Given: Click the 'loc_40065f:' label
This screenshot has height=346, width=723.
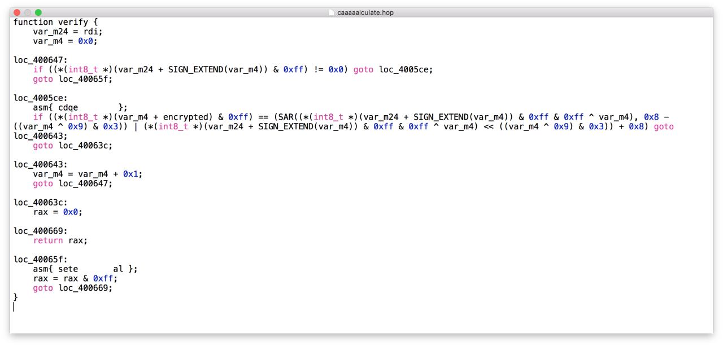Looking at the screenshot, I should click(x=40, y=260).
